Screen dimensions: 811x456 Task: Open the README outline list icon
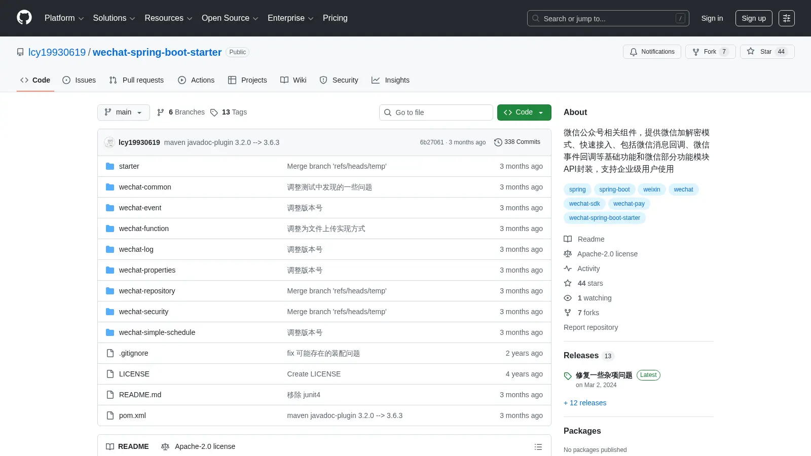538,447
